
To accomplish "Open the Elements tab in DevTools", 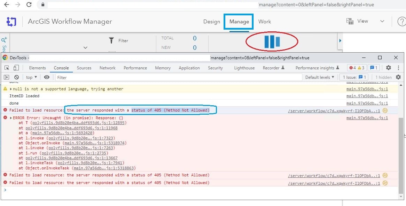I will [x=37, y=68].
